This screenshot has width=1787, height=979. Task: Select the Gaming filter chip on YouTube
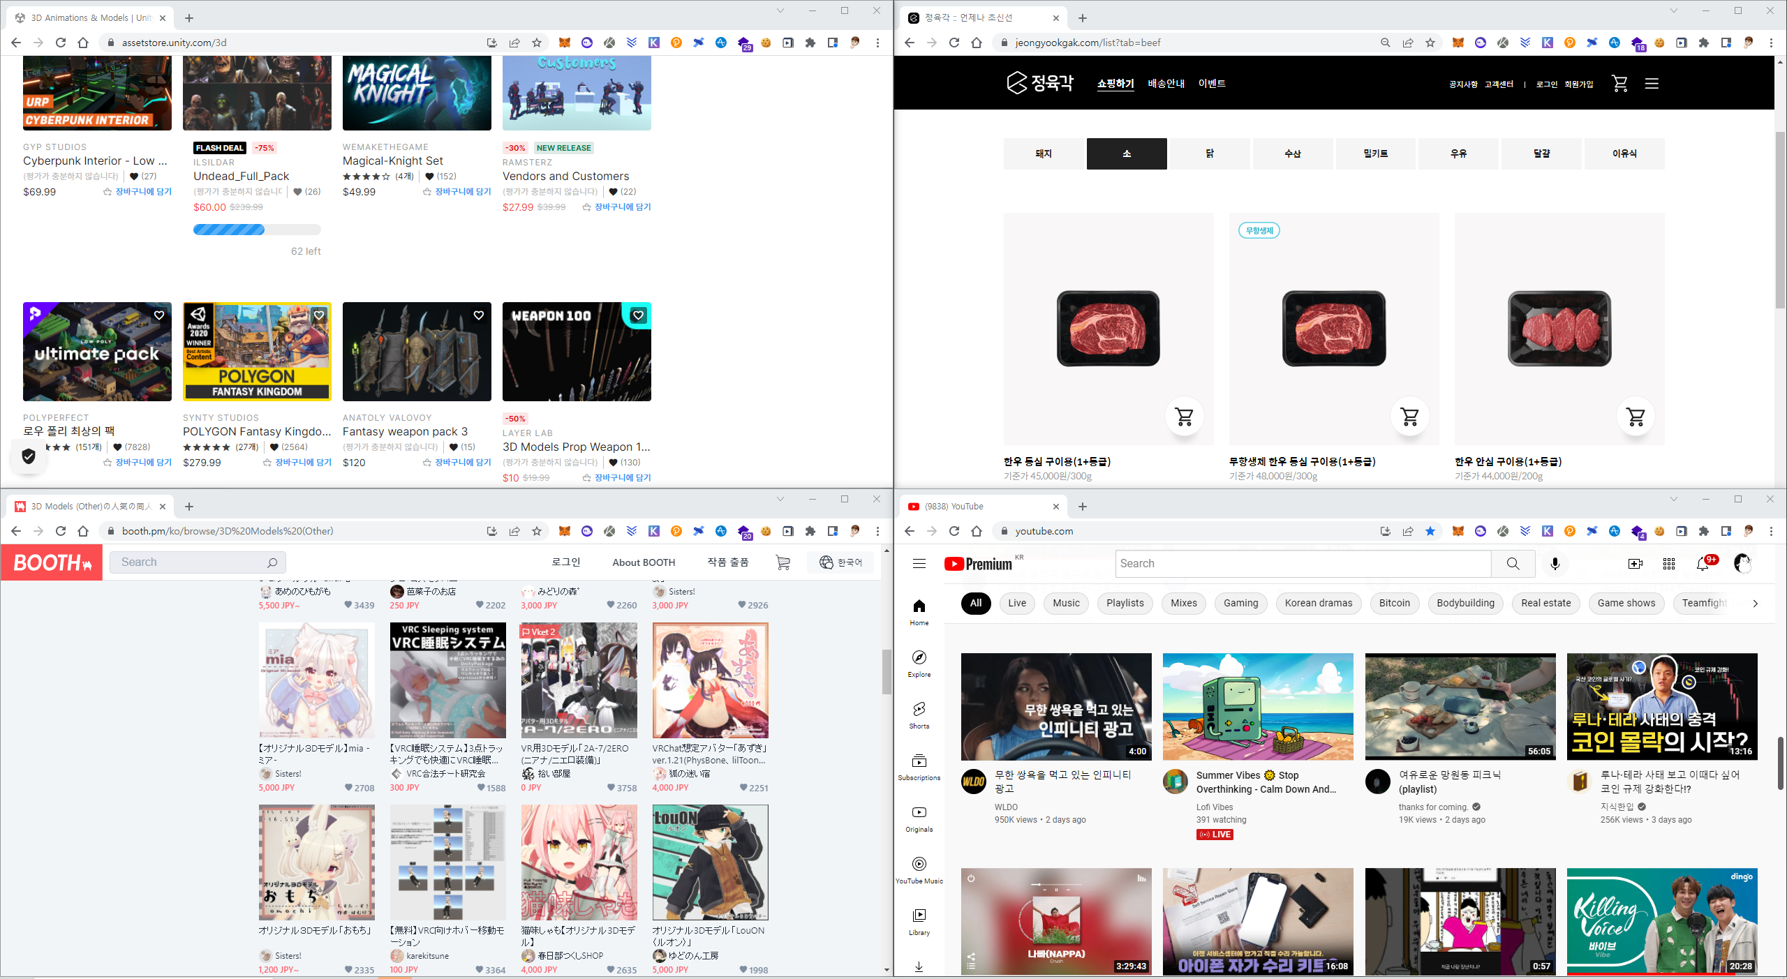click(1240, 603)
